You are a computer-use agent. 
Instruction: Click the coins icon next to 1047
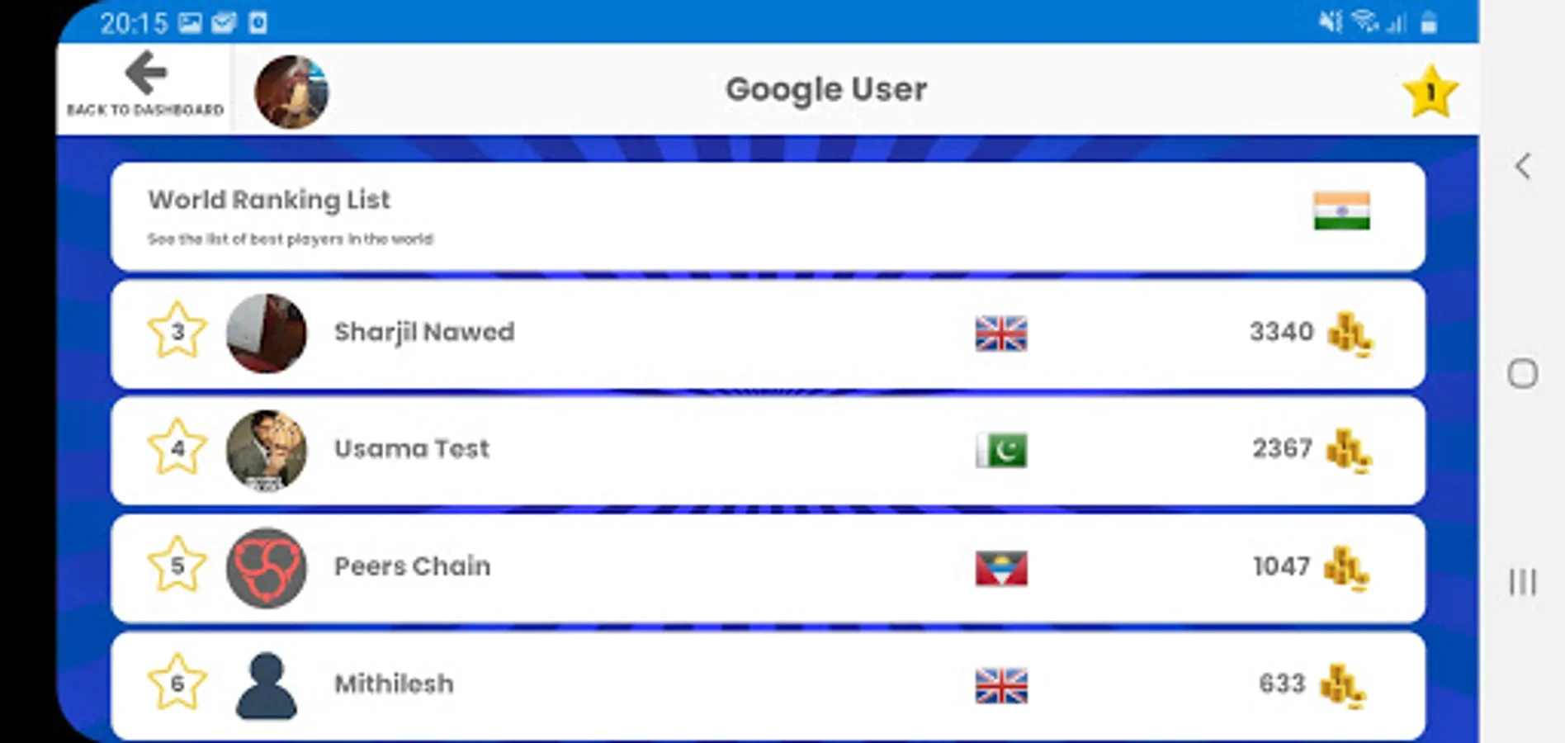coord(1346,568)
